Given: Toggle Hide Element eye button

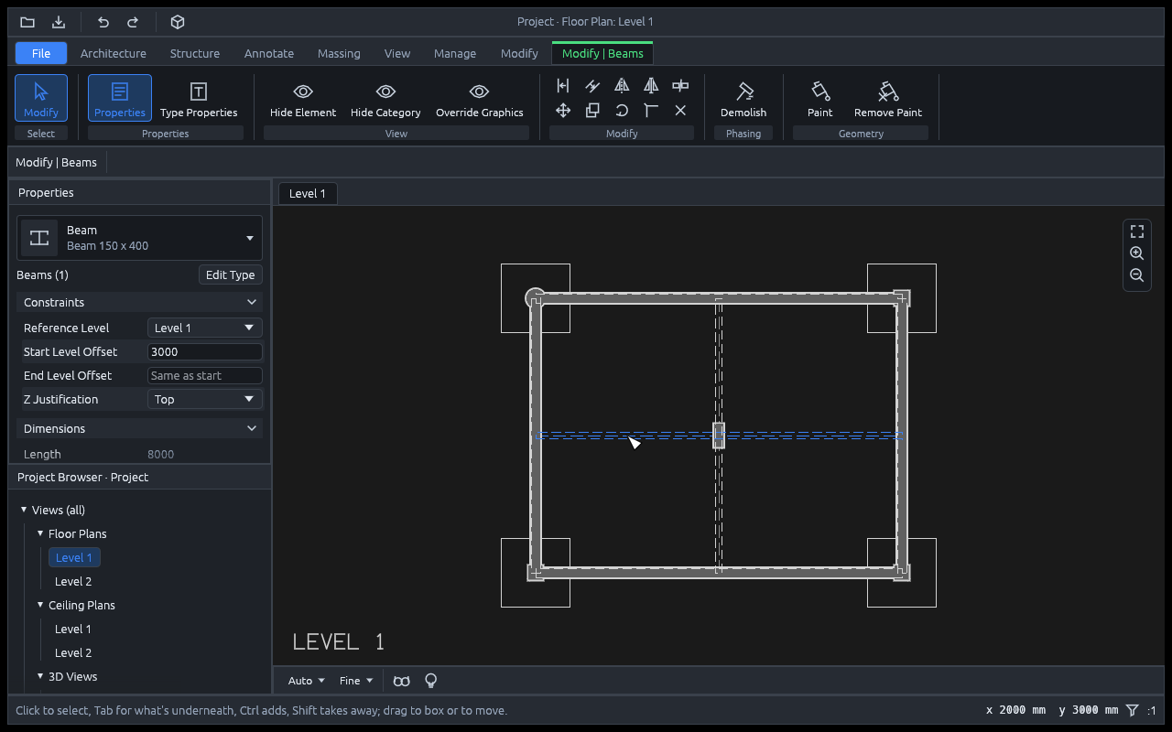Looking at the screenshot, I should (x=303, y=99).
